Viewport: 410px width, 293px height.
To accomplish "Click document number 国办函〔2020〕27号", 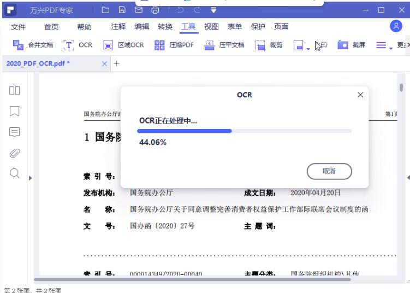I will pyautogui.click(x=162, y=226).
